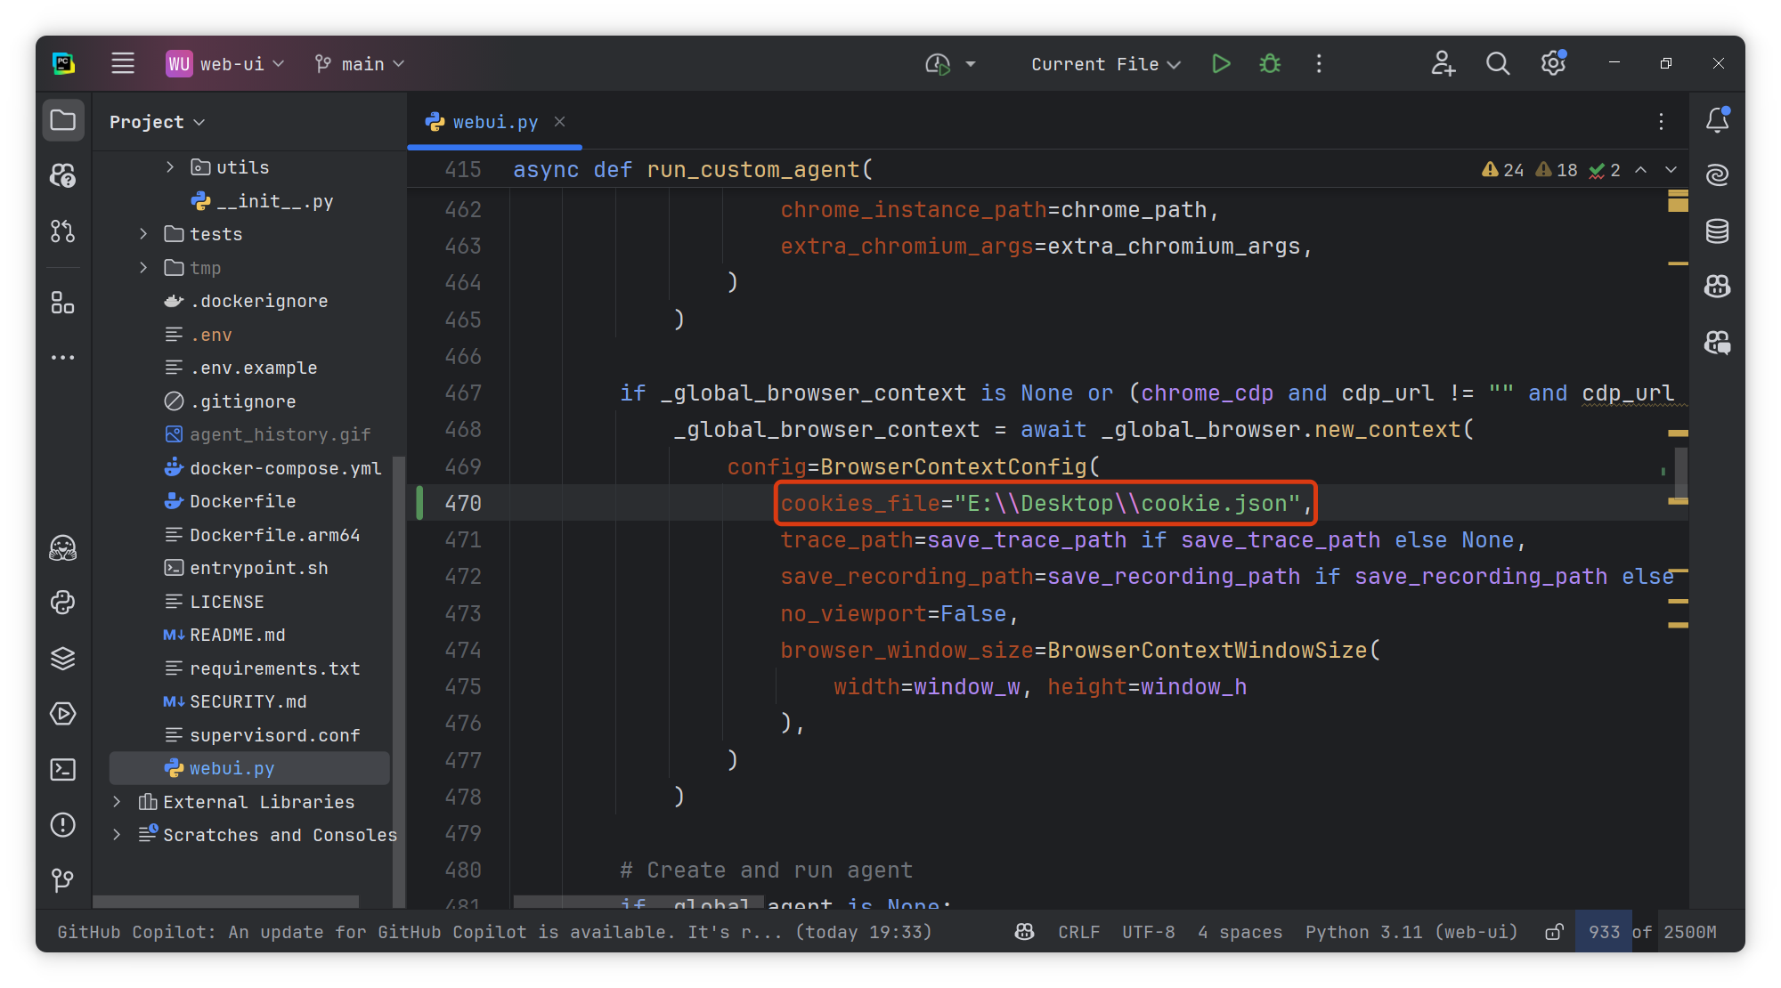
Task: Select the webui.py editor tab
Action: (494, 122)
